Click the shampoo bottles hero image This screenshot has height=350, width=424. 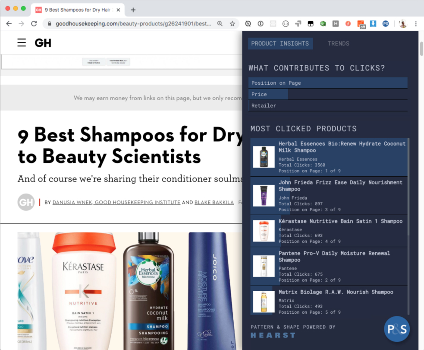tap(130, 291)
